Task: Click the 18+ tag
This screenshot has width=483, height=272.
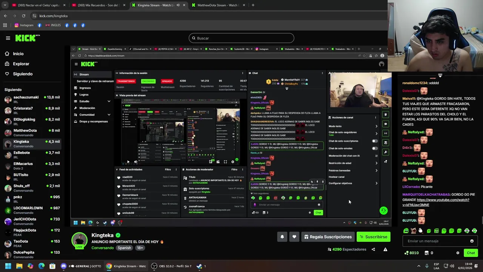Action: coord(140,248)
